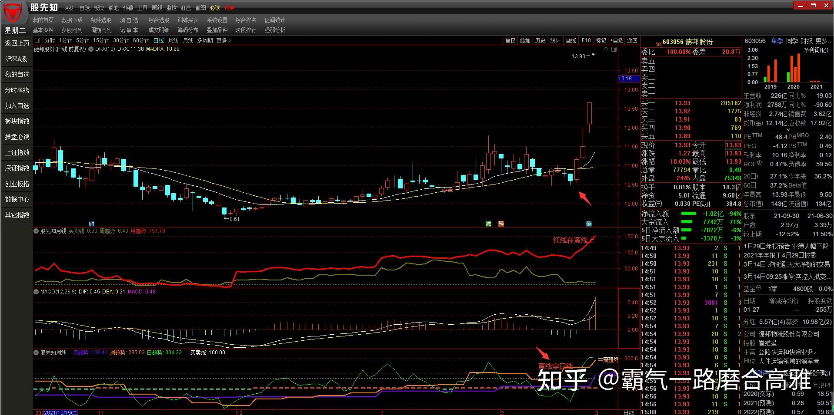This screenshot has height=415, width=834.
Task: Expand the financial data chevron below 货币金
Action: pyautogui.click(x=787, y=129)
